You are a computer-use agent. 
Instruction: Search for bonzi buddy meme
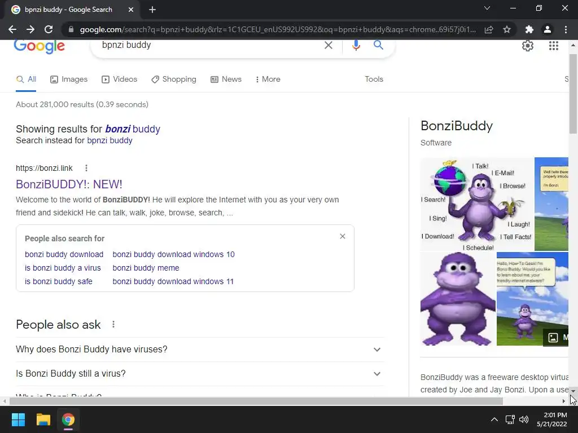146,268
